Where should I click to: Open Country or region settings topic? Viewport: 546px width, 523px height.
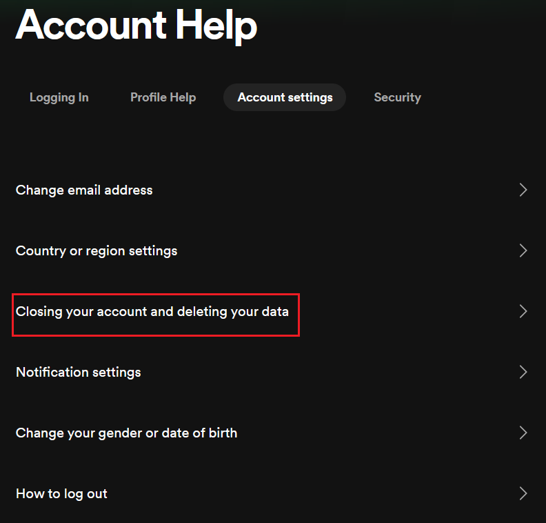pos(97,250)
